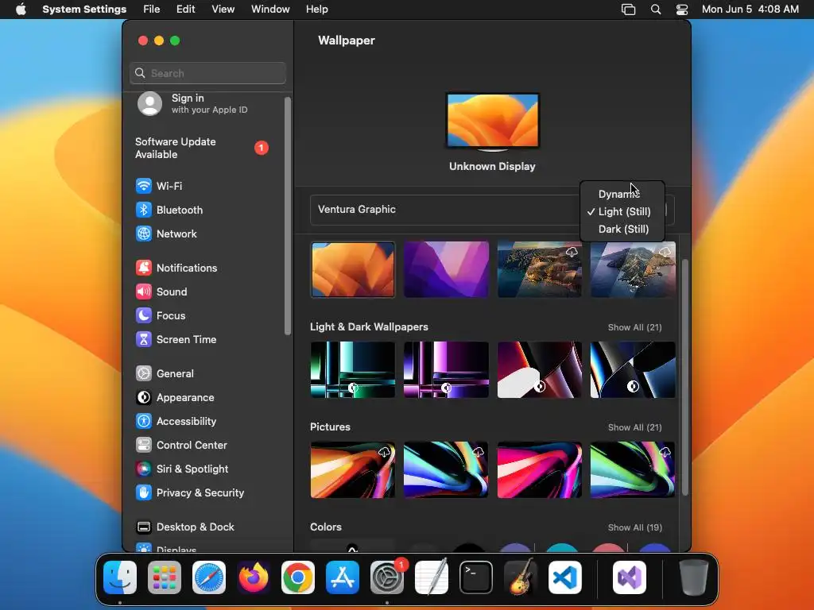Show all Light & Dark Wallpapers
Screen dimensions: 814x610
[x=634, y=327]
